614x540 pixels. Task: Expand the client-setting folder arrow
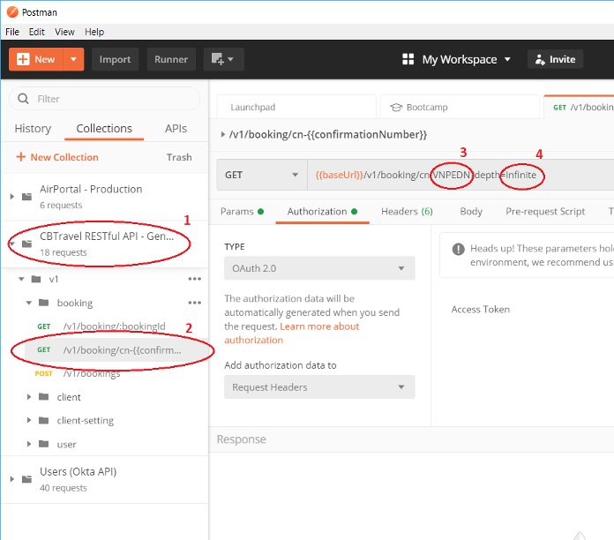point(29,420)
